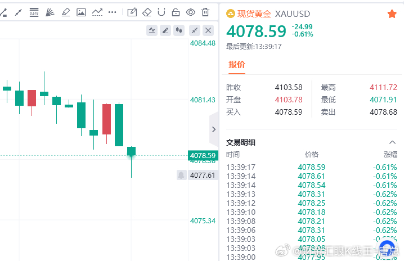This screenshot has width=404, height=261.
Task: Select the trend line drawing tool
Action: pos(19,12)
